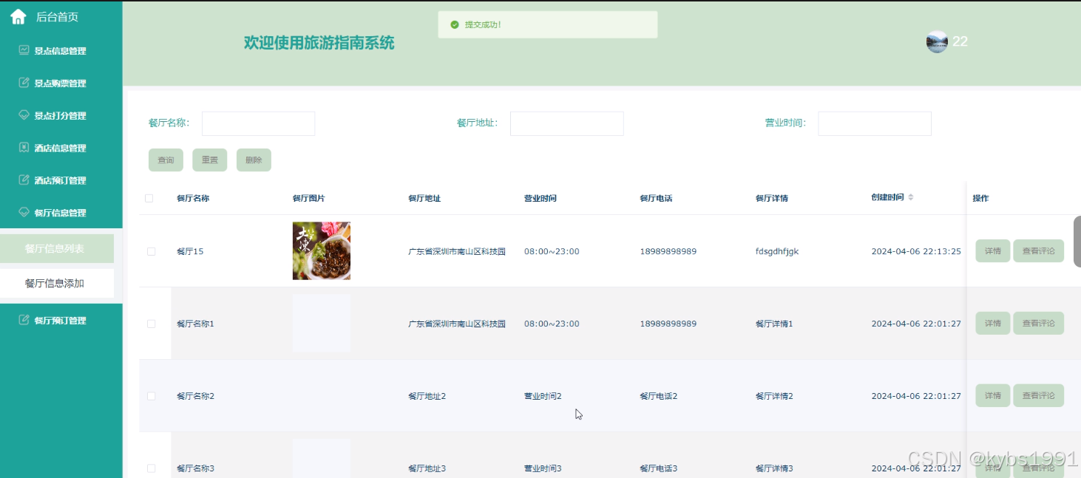Expand the 景点打分管理 menu
This screenshot has width=1081, height=478.
[61, 115]
